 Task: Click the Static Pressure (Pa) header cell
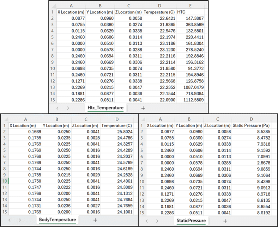point(251,125)
